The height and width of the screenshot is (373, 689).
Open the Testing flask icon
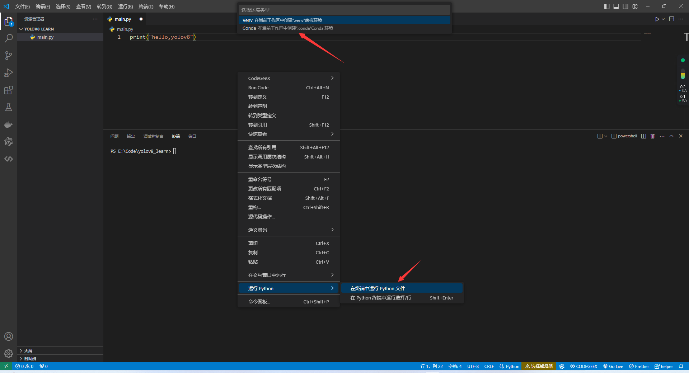(x=9, y=107)
